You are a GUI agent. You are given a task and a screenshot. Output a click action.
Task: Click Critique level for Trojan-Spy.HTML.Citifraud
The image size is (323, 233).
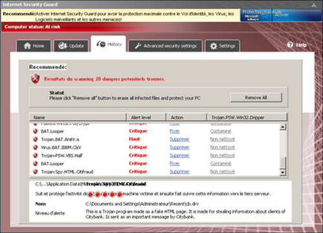(138, 172)
